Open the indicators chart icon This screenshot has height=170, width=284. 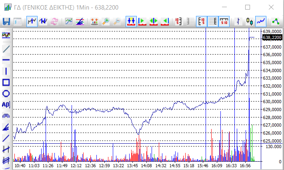tap(69, 21)
